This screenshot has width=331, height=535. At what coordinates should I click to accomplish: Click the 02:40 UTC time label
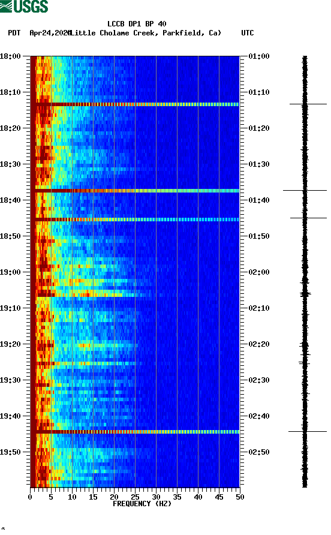[259, 416]
